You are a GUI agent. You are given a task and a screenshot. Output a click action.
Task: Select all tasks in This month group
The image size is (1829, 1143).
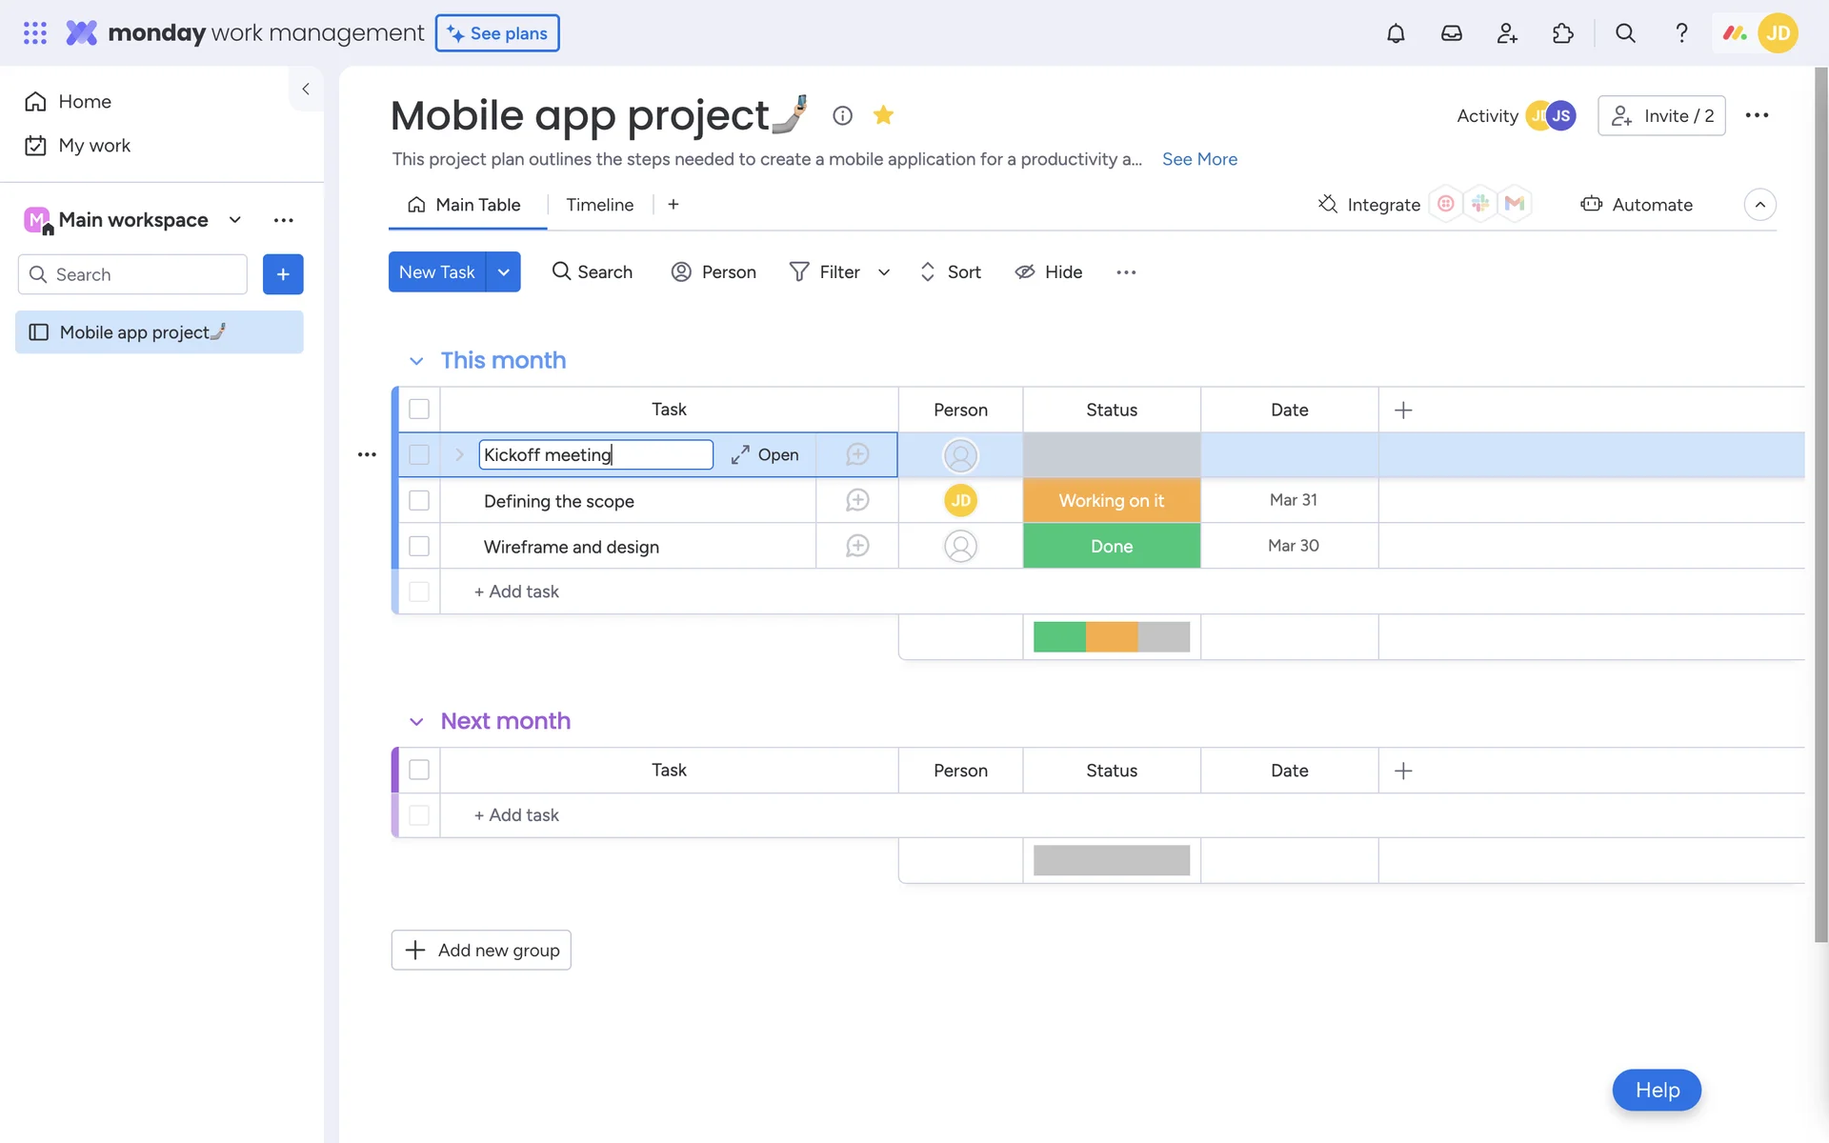(419, 410)
